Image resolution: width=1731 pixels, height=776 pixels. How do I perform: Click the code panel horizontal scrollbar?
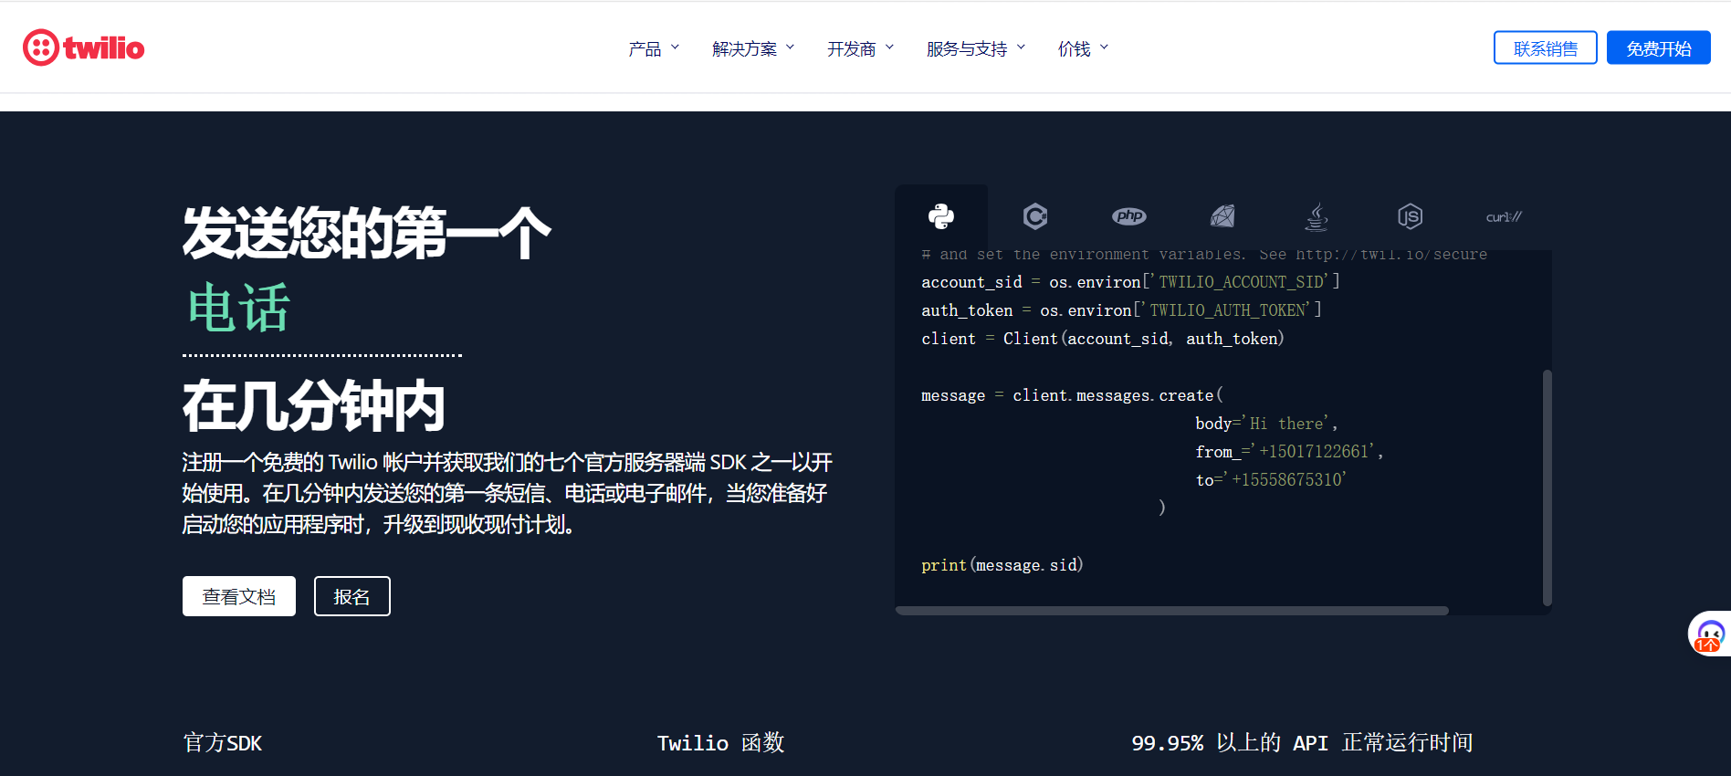[1172, 611]
